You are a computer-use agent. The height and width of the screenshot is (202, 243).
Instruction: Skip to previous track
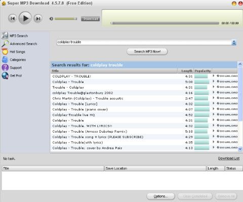click(12, 18)
